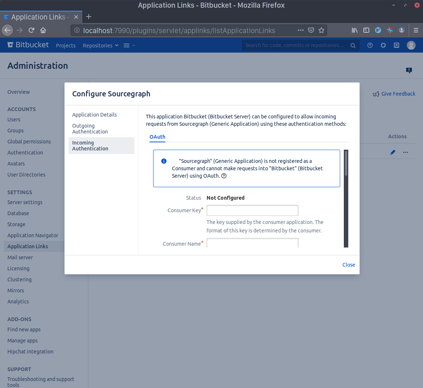The width and height of the screenshot is (423, 388).
Task: Bookmark this page with the star icon
Action: (x=321, y=30)
